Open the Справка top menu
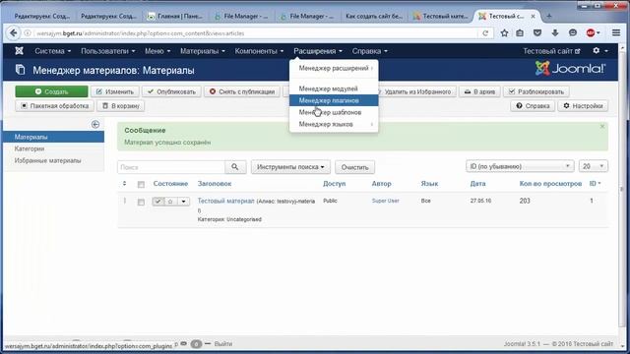Image resolution: width=630 pixels, height=354 pixels. pos(370,51)
